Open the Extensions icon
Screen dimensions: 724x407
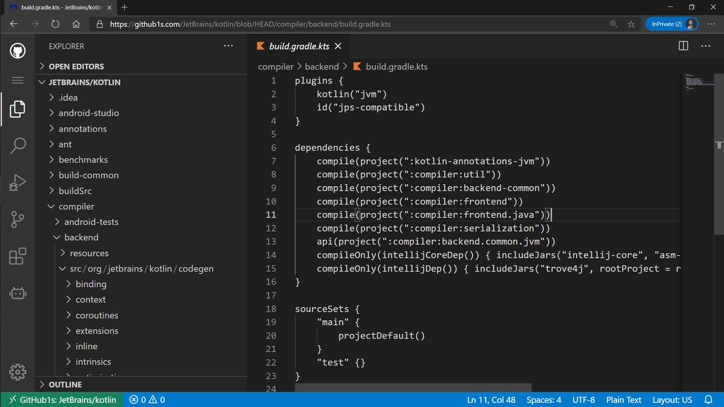17,257
